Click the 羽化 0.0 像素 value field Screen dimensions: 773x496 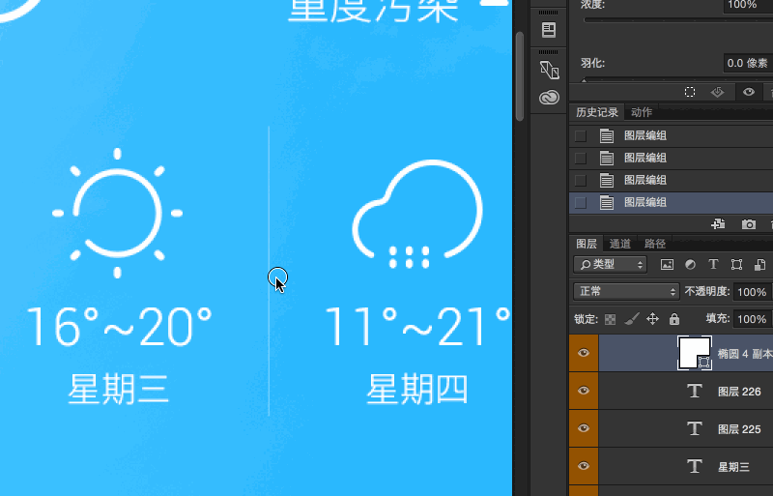tap(748, 63)
